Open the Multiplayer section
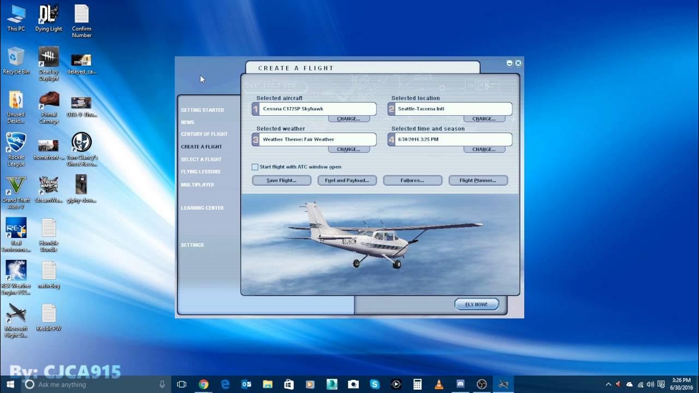 pos(198,185)
